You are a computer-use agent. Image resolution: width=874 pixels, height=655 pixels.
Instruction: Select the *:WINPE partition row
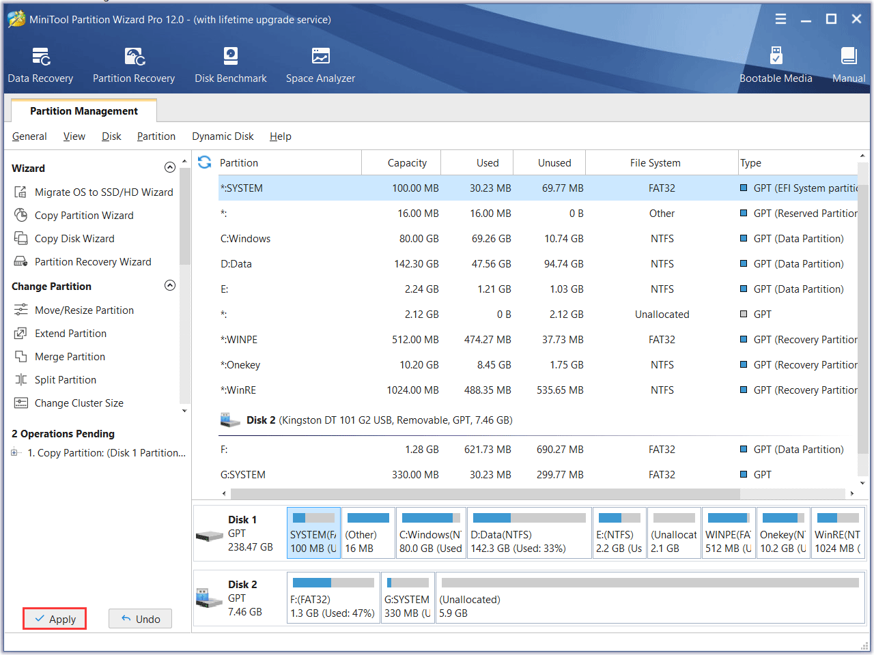[538, 340]
